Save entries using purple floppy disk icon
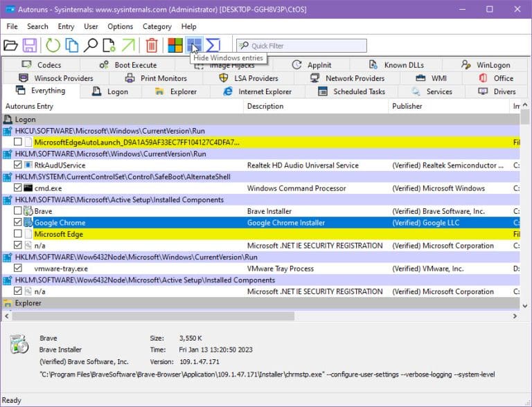 pos(30,46)
